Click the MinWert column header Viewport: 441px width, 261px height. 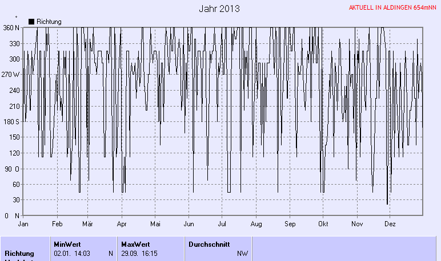coord(67,244)
